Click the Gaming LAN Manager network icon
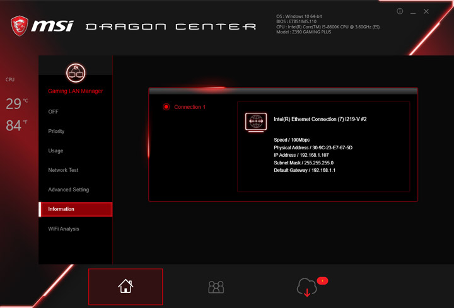 coord(76,73)
